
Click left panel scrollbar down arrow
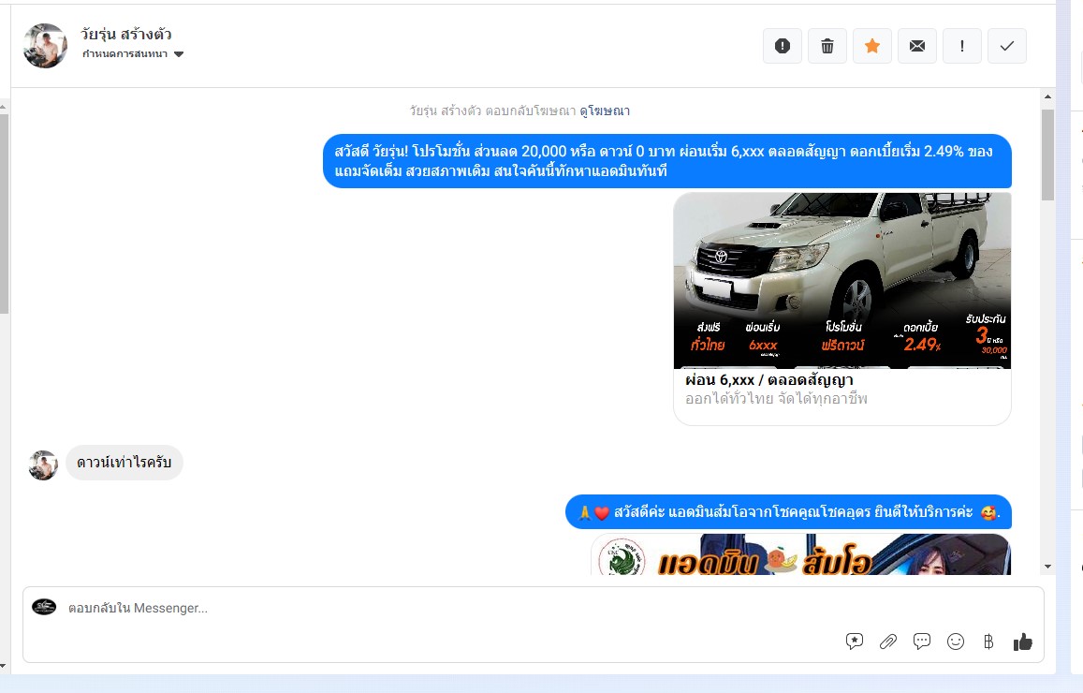coord(4,666)
